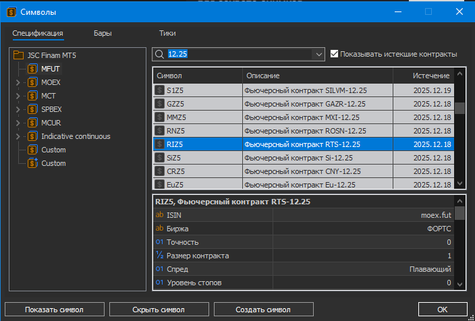Switch to the Тики tab

tap(167, 32)
